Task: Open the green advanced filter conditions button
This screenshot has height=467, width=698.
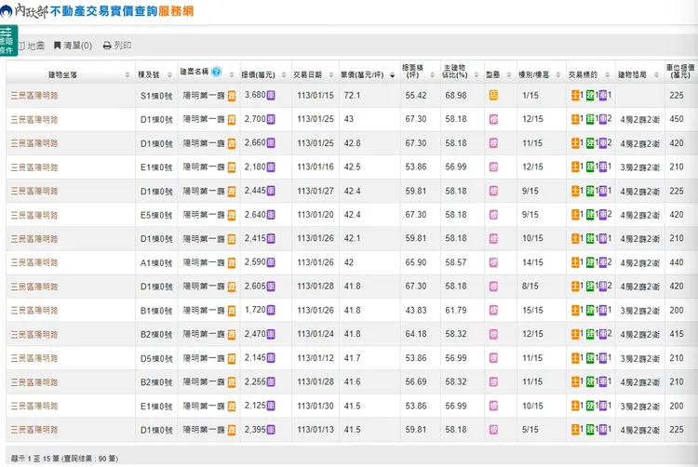Action: click(x=8, y=41)
